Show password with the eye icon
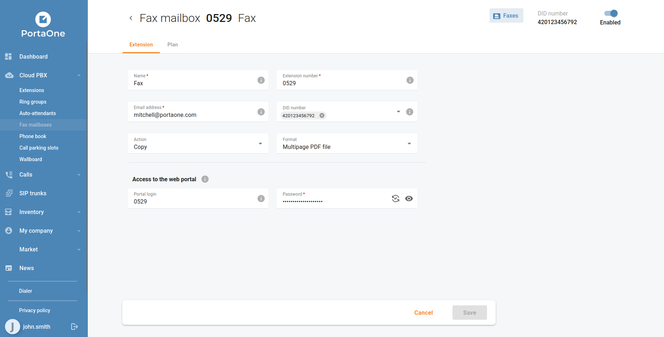 click(409, 199)
